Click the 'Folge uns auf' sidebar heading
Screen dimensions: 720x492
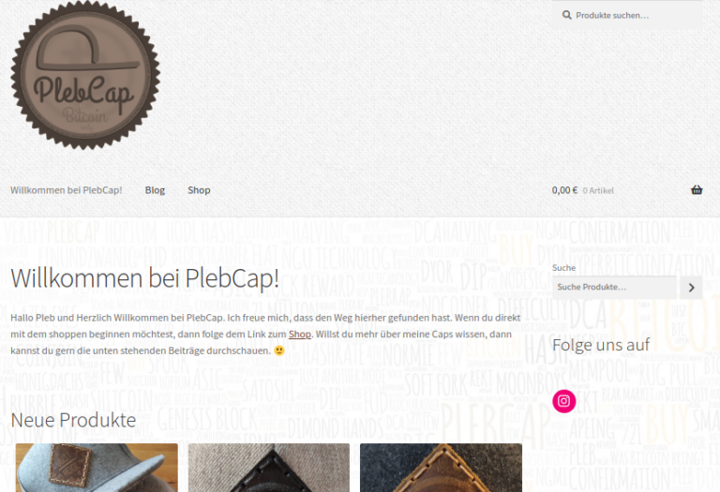click(x=601, y=345)
